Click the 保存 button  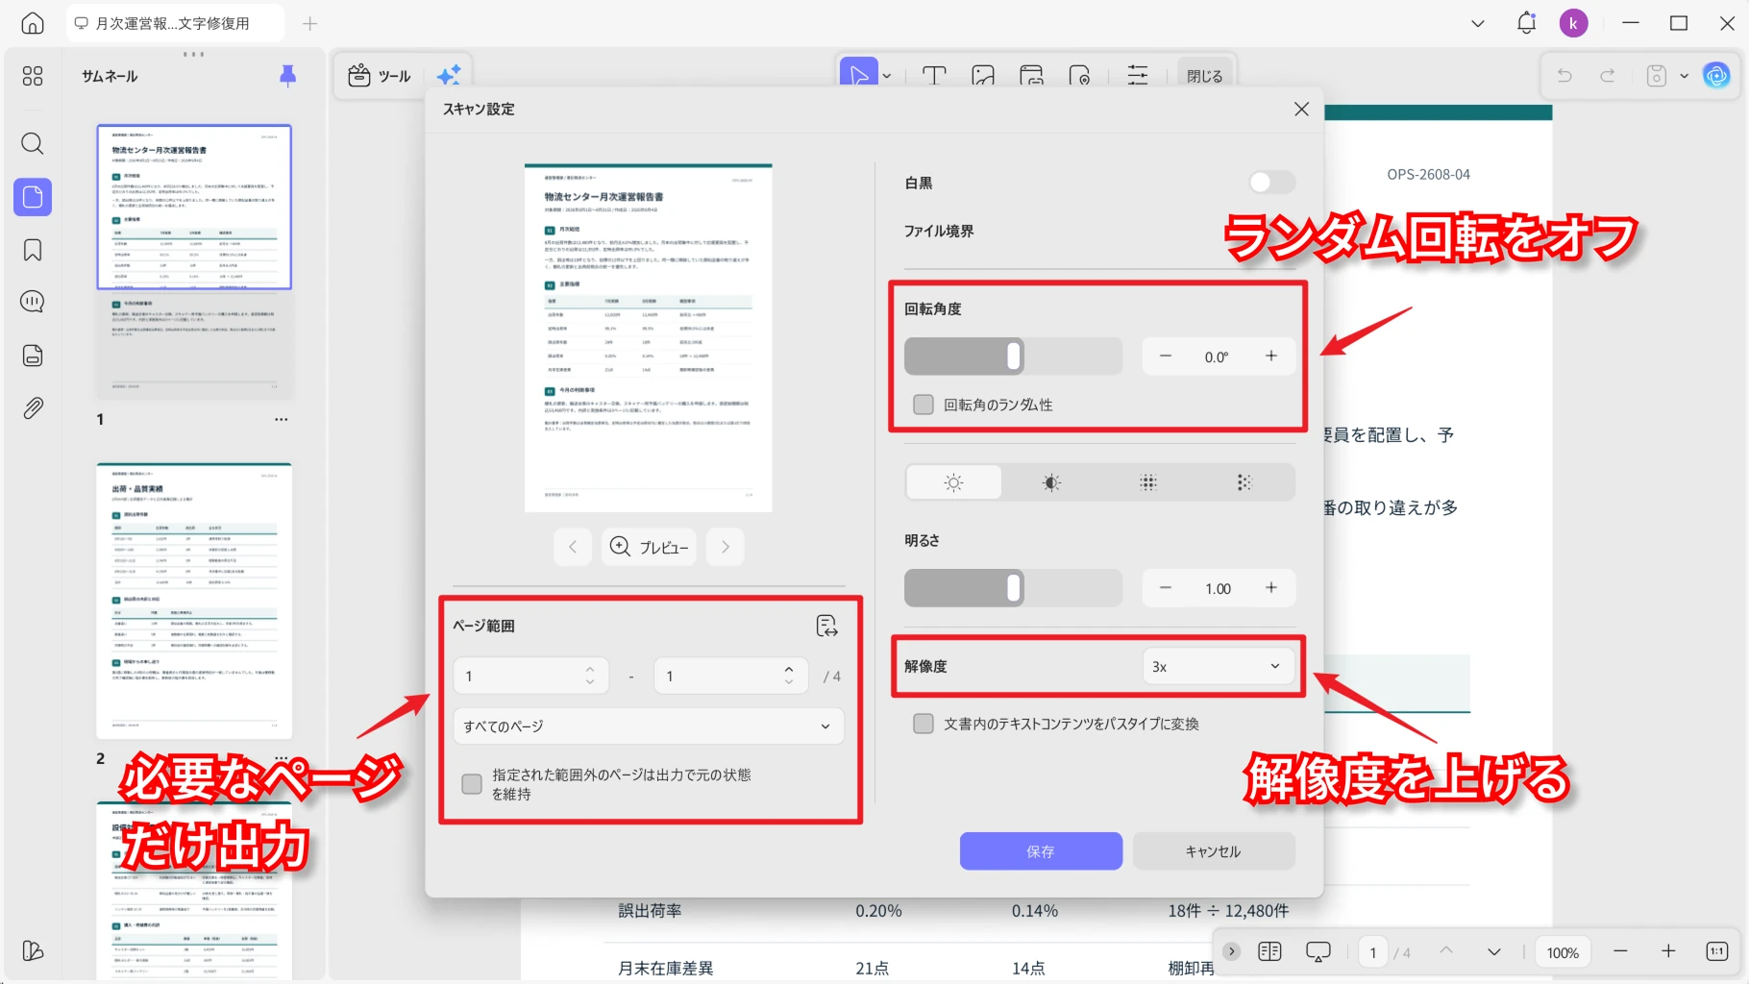point(1041,851)
